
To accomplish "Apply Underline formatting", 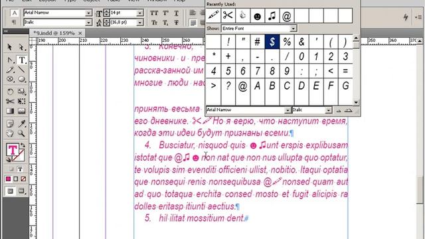I will point(176,13).
